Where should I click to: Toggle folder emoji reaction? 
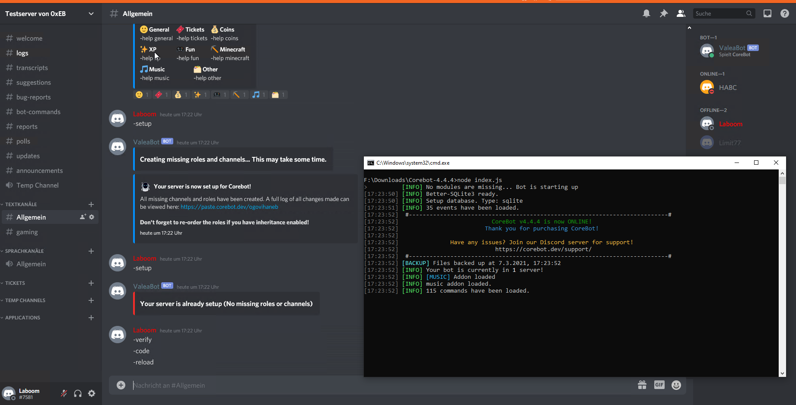pos(278,95)
